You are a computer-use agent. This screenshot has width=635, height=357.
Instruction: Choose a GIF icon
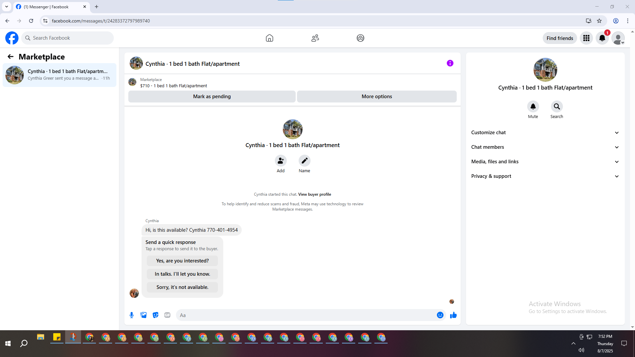pyautogui.click(x=167, y=315)
